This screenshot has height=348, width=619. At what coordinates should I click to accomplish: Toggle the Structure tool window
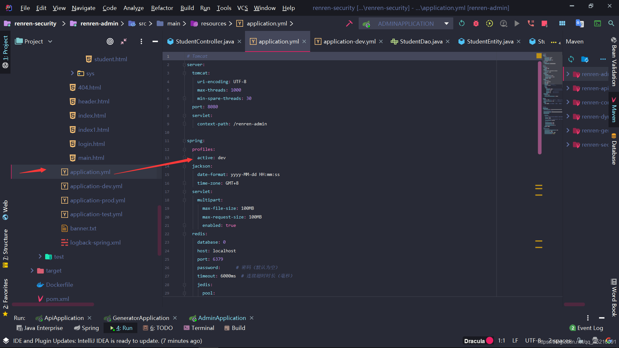(5, 248)
